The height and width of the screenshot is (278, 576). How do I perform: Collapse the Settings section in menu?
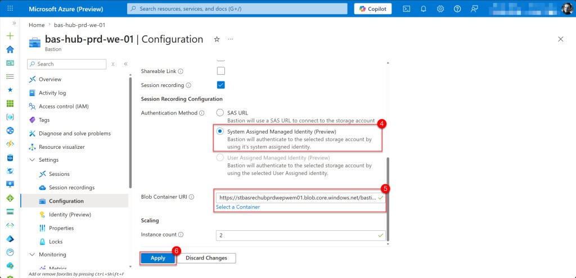tap(32, 160)
